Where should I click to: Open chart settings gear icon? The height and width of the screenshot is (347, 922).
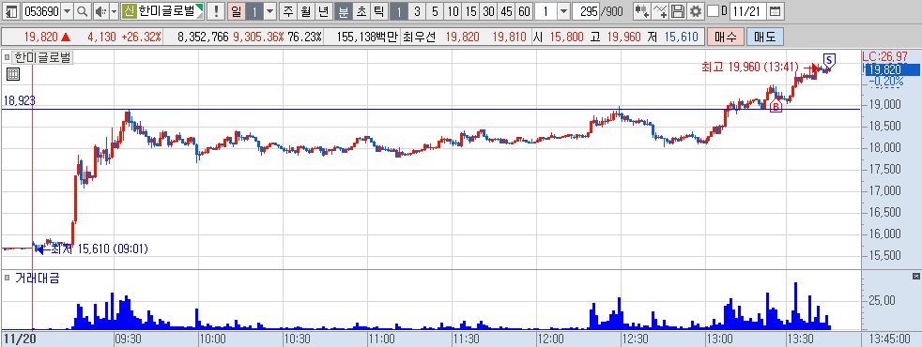(696, 11)
